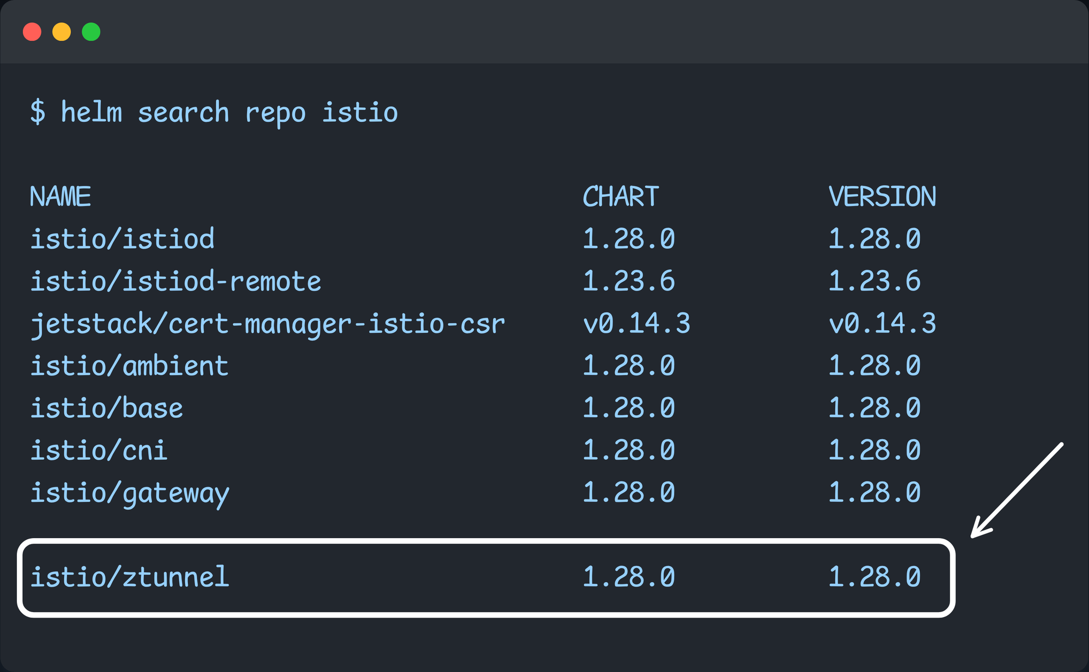Click the terminal title bar area
This screenshot has width=1089, height=672.
click(x=544, y=32)
